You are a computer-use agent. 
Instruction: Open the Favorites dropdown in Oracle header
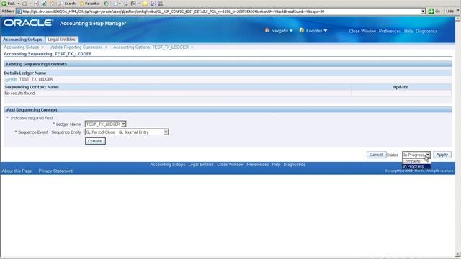tap(316, 30)
